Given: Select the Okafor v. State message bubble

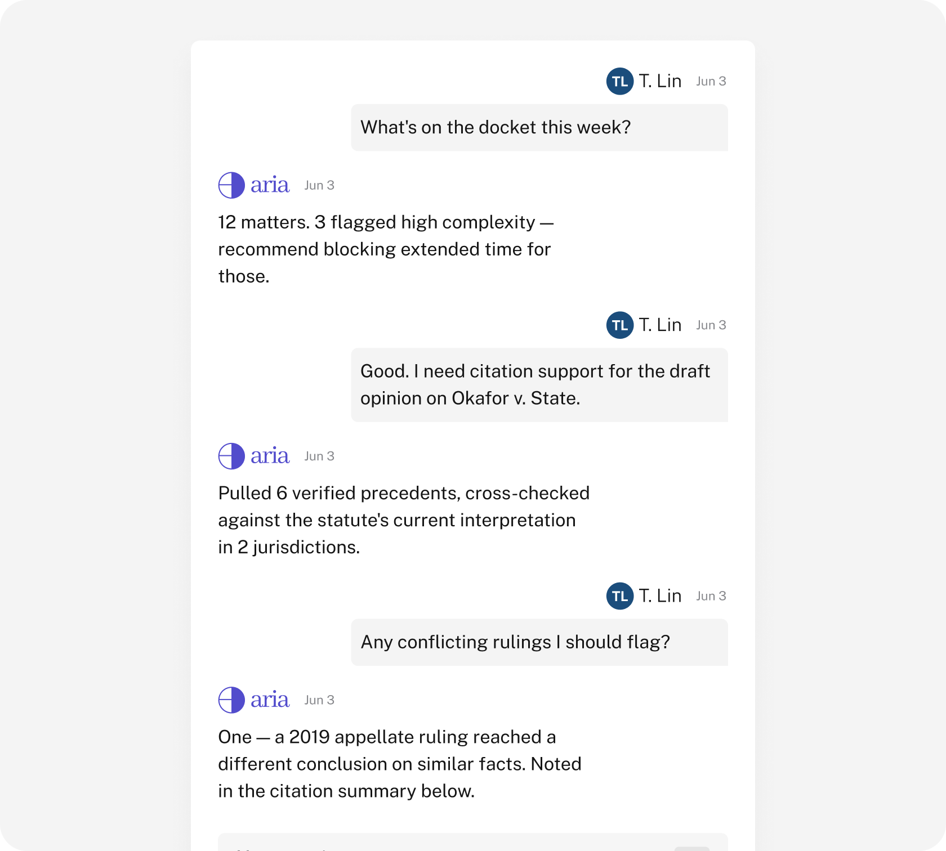Looking at the screenshot, I should 539,385.
